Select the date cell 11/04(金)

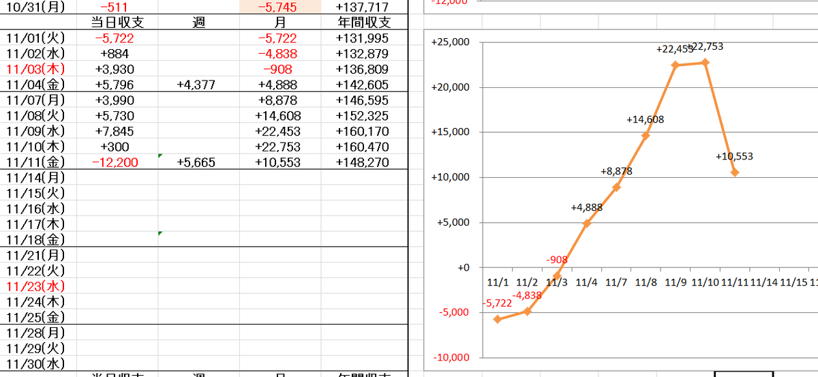point(37,85)
